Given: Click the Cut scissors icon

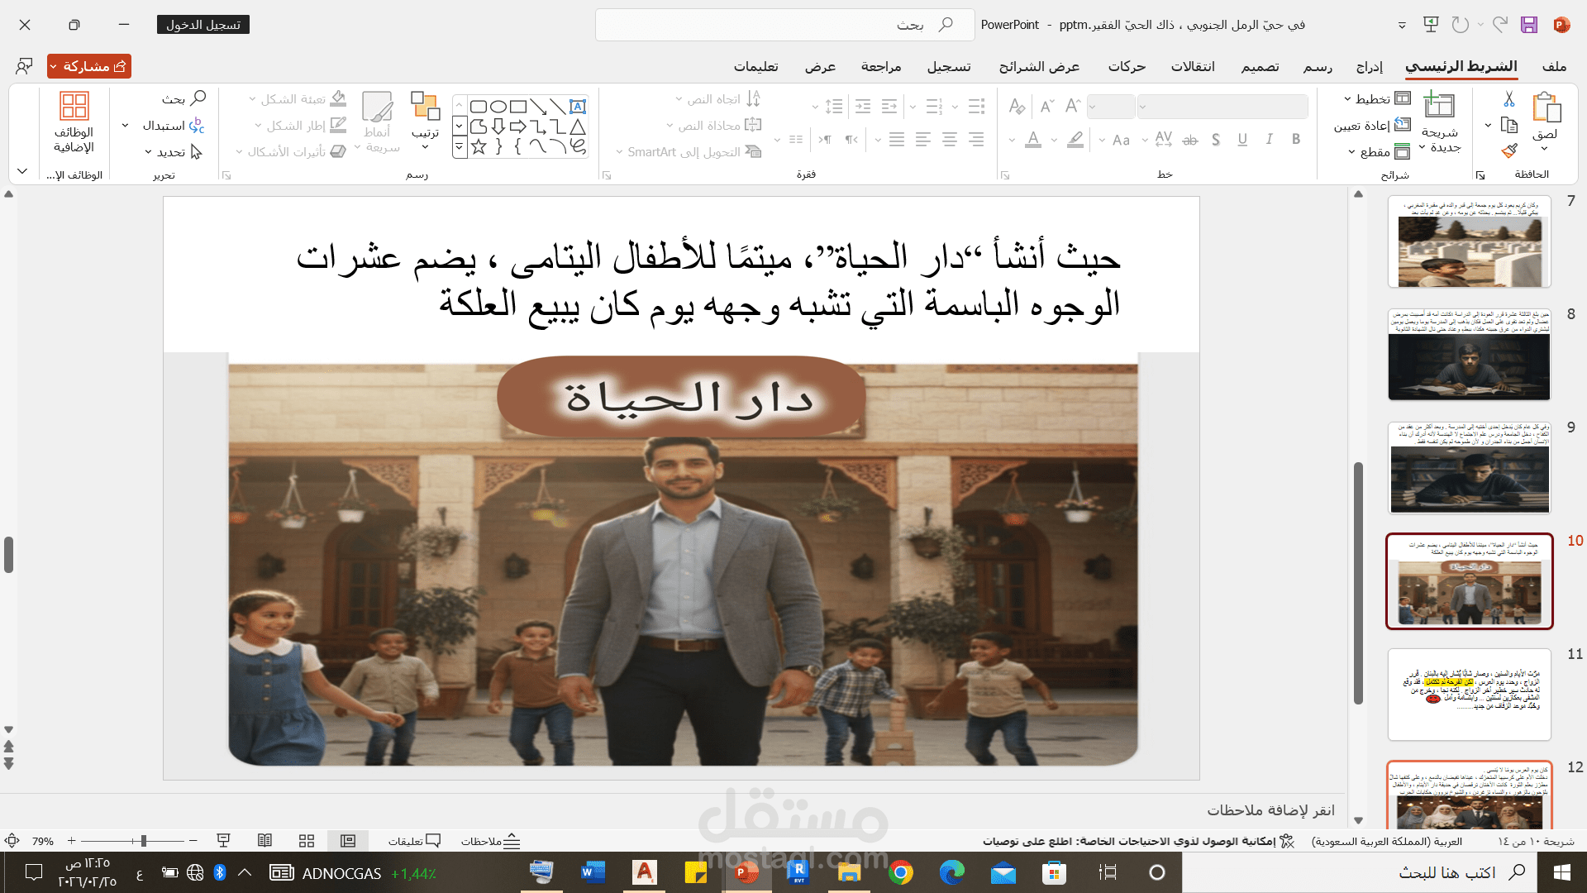Looking at the screenshot, I should pyautogui.click(x=1508, y=99).
